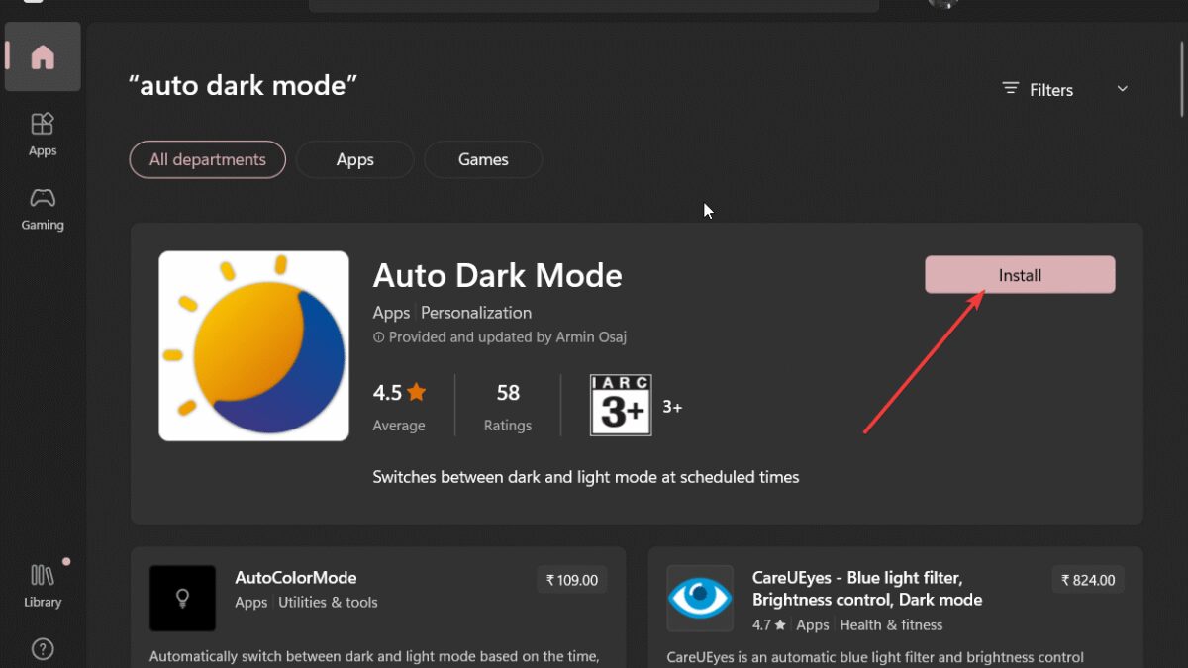
Task: Go to Apps section in sidebar
Action: click(x=43, y=134)
